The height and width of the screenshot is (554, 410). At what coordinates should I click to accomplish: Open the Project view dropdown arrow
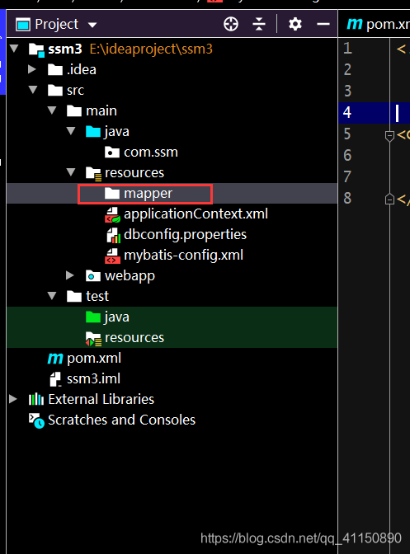(92, 25)
